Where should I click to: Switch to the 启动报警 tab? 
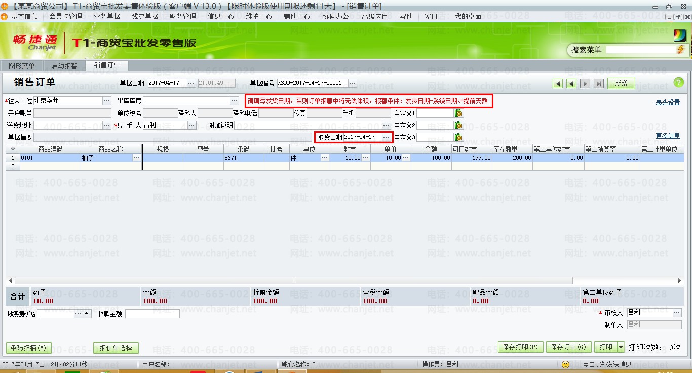click(64, 66)
